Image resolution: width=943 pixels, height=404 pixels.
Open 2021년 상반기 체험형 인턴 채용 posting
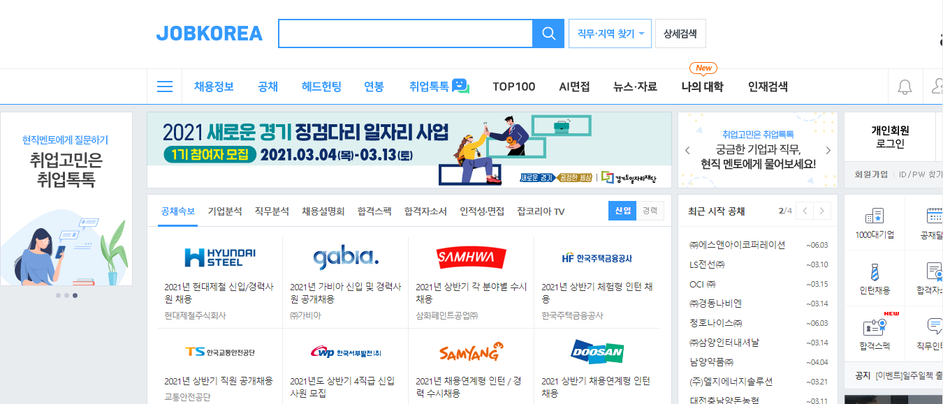click(x=597, y=293)
